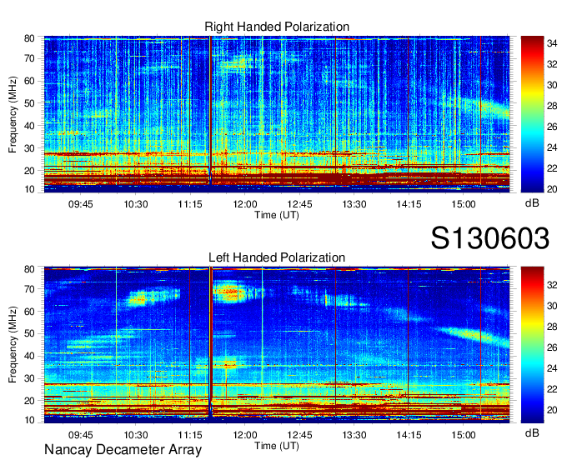Click 13:30 time tick of Left Handed plot
The height and width of the screenshot is (460, 567).
click(354, 435)
